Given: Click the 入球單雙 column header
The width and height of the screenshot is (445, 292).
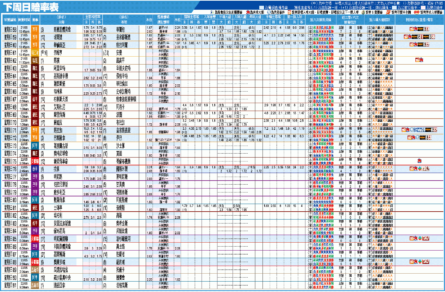Looking at the screenshot, I should (x=209, y=17).
